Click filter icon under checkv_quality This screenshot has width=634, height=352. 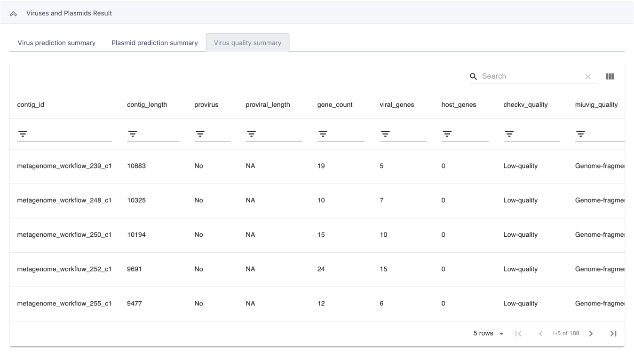508,134
